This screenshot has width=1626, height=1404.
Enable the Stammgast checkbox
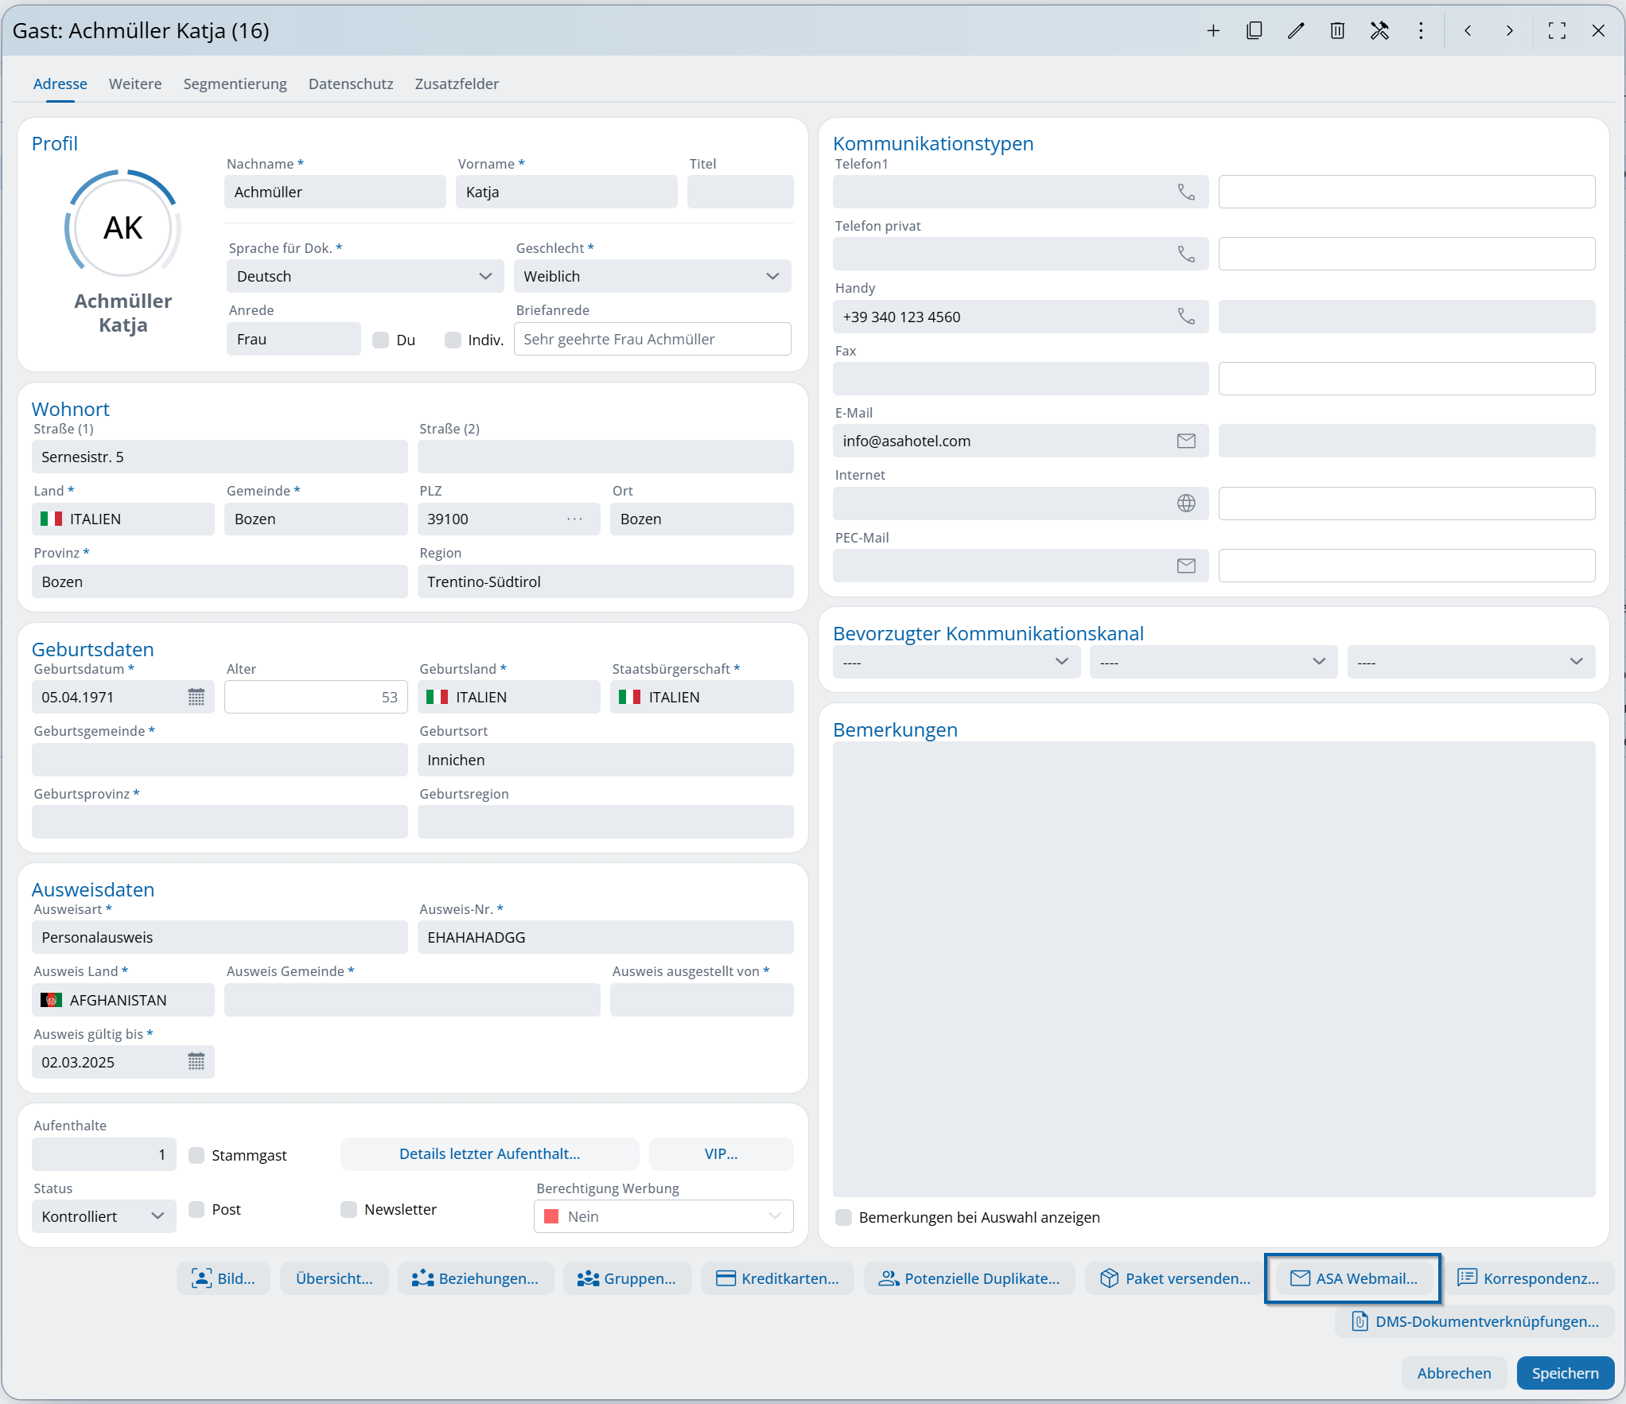[x=196, y=1154]
